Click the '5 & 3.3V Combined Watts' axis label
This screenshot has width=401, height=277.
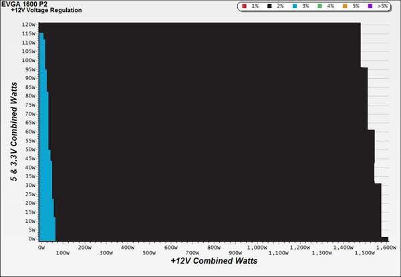click(14, 131)
